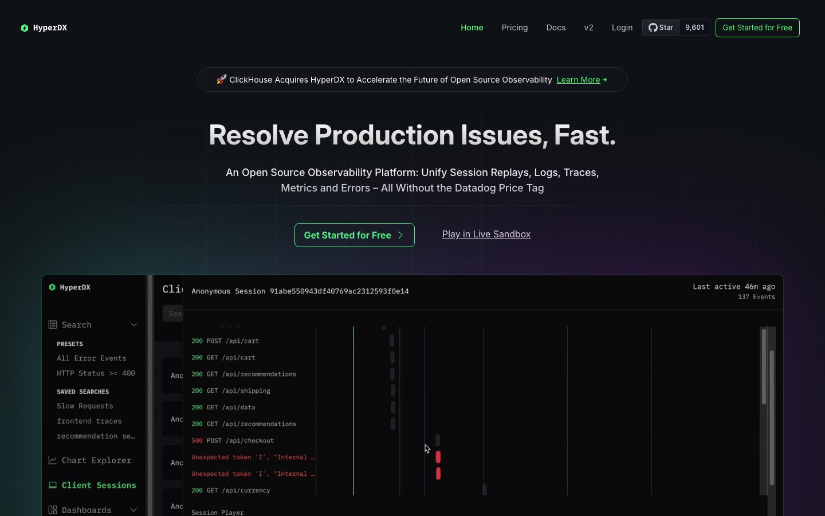
Task: Click first Unexpected token error row
Action: [x=253, y=457]
